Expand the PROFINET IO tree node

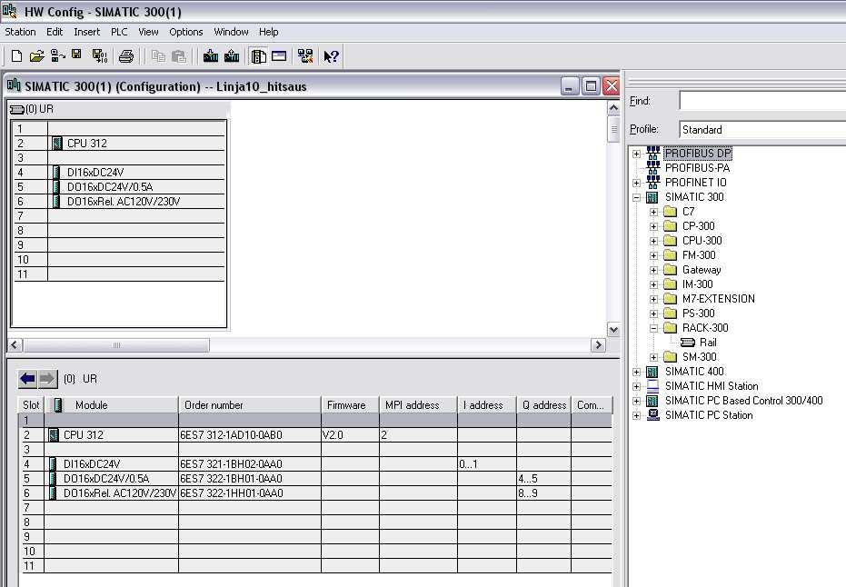[637, 183]
